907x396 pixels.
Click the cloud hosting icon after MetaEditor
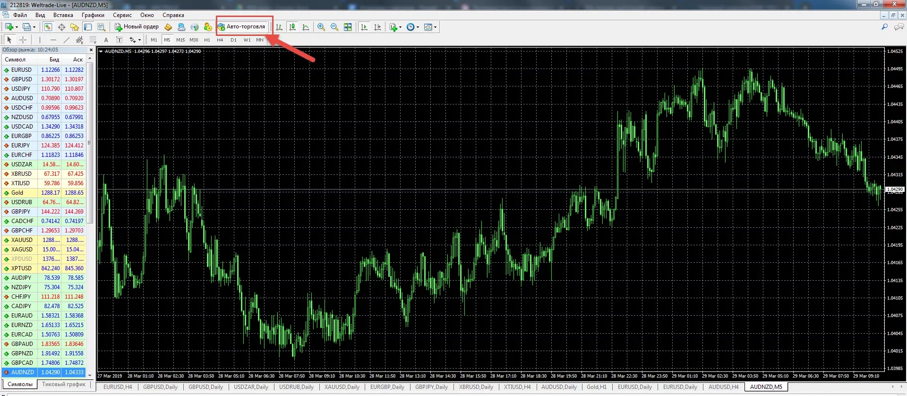tap(181, 27)
